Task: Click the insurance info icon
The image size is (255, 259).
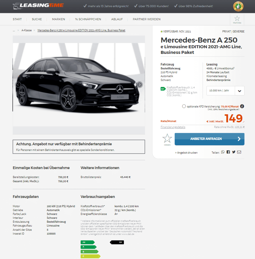Action: pyautogui.click(x=242, y=106)
